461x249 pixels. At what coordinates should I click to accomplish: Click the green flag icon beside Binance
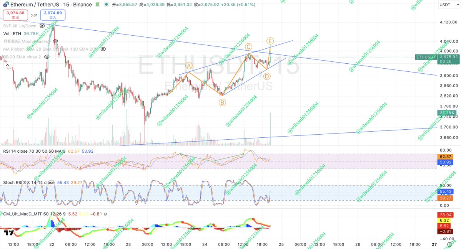point(97,4)
